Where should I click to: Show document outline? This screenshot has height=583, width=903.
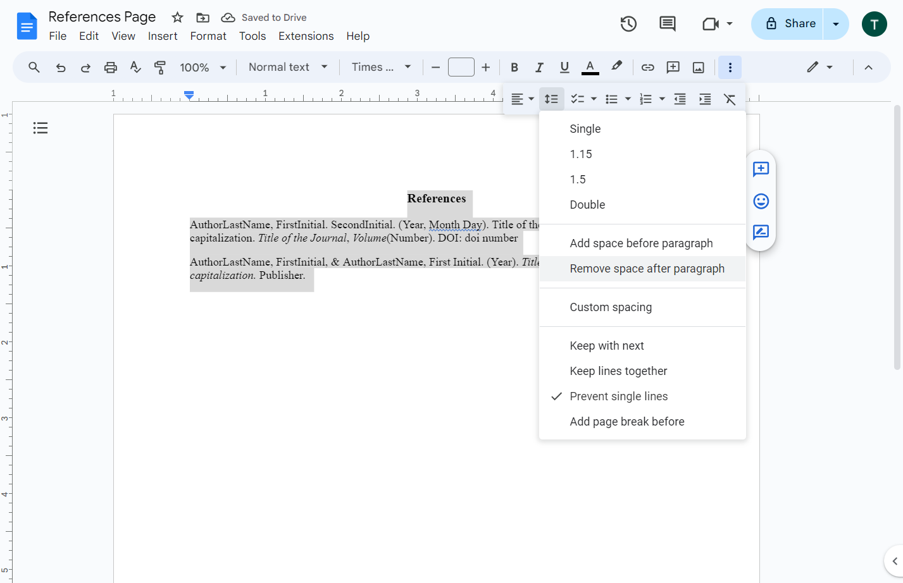point(40,128)
